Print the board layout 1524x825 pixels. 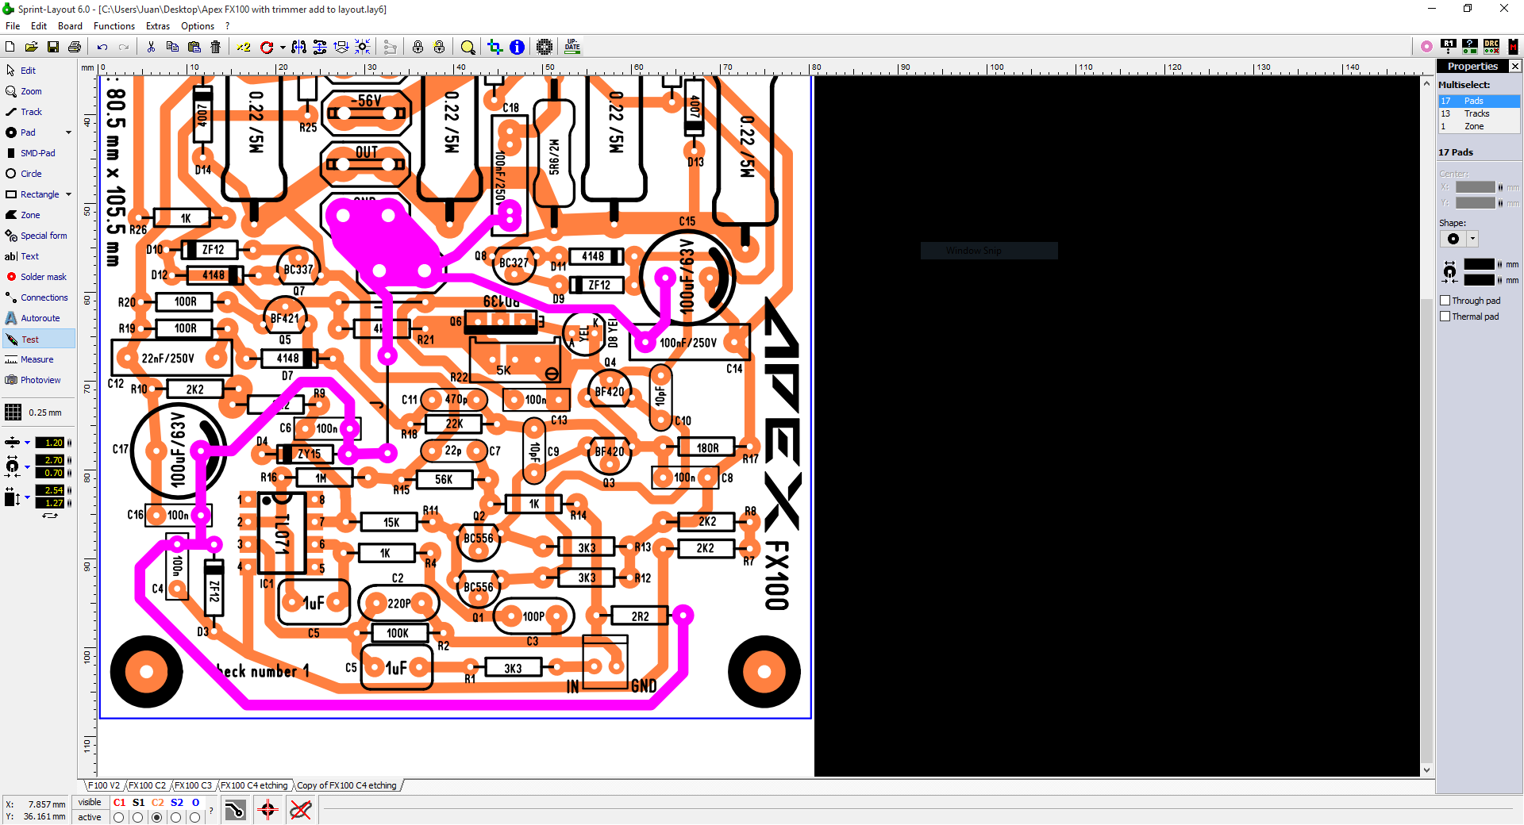pyautogui.click(x=74, y=48)
